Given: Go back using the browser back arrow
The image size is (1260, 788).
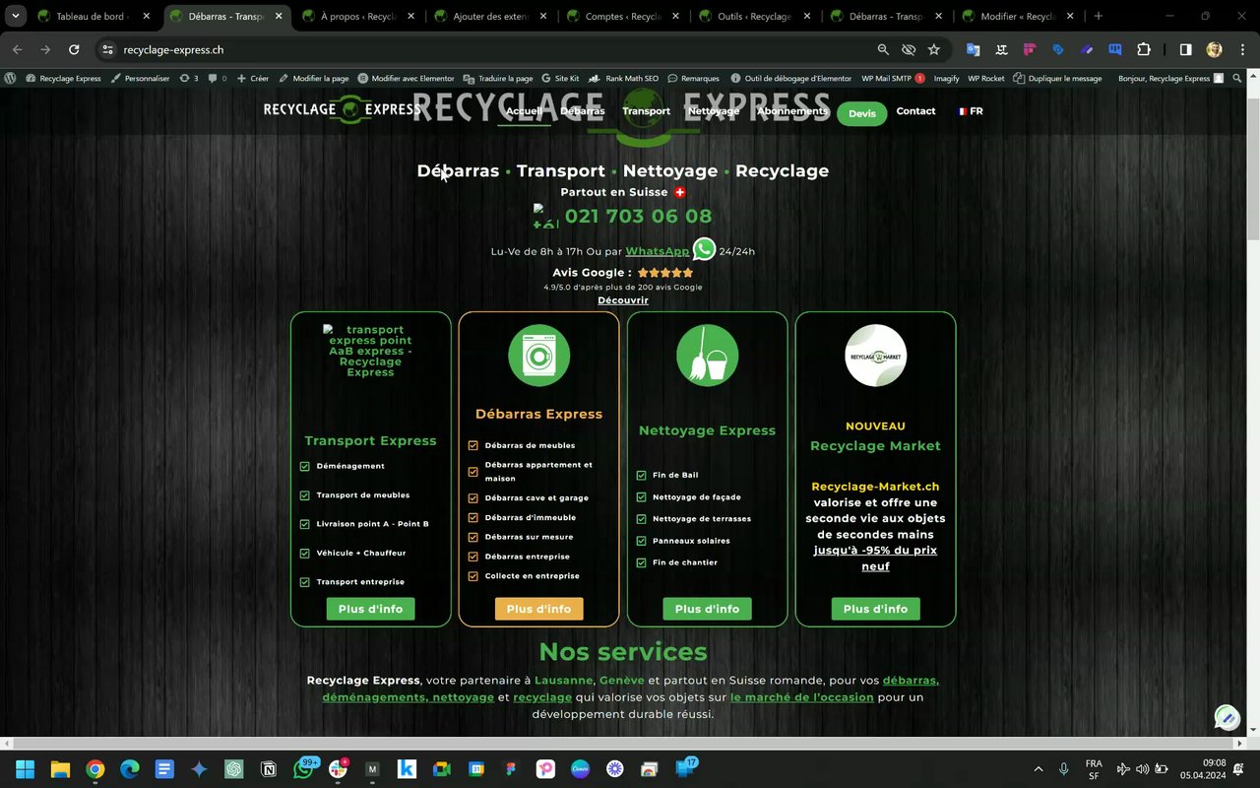Looking at the screenshot, I should [x=18, y=49].
